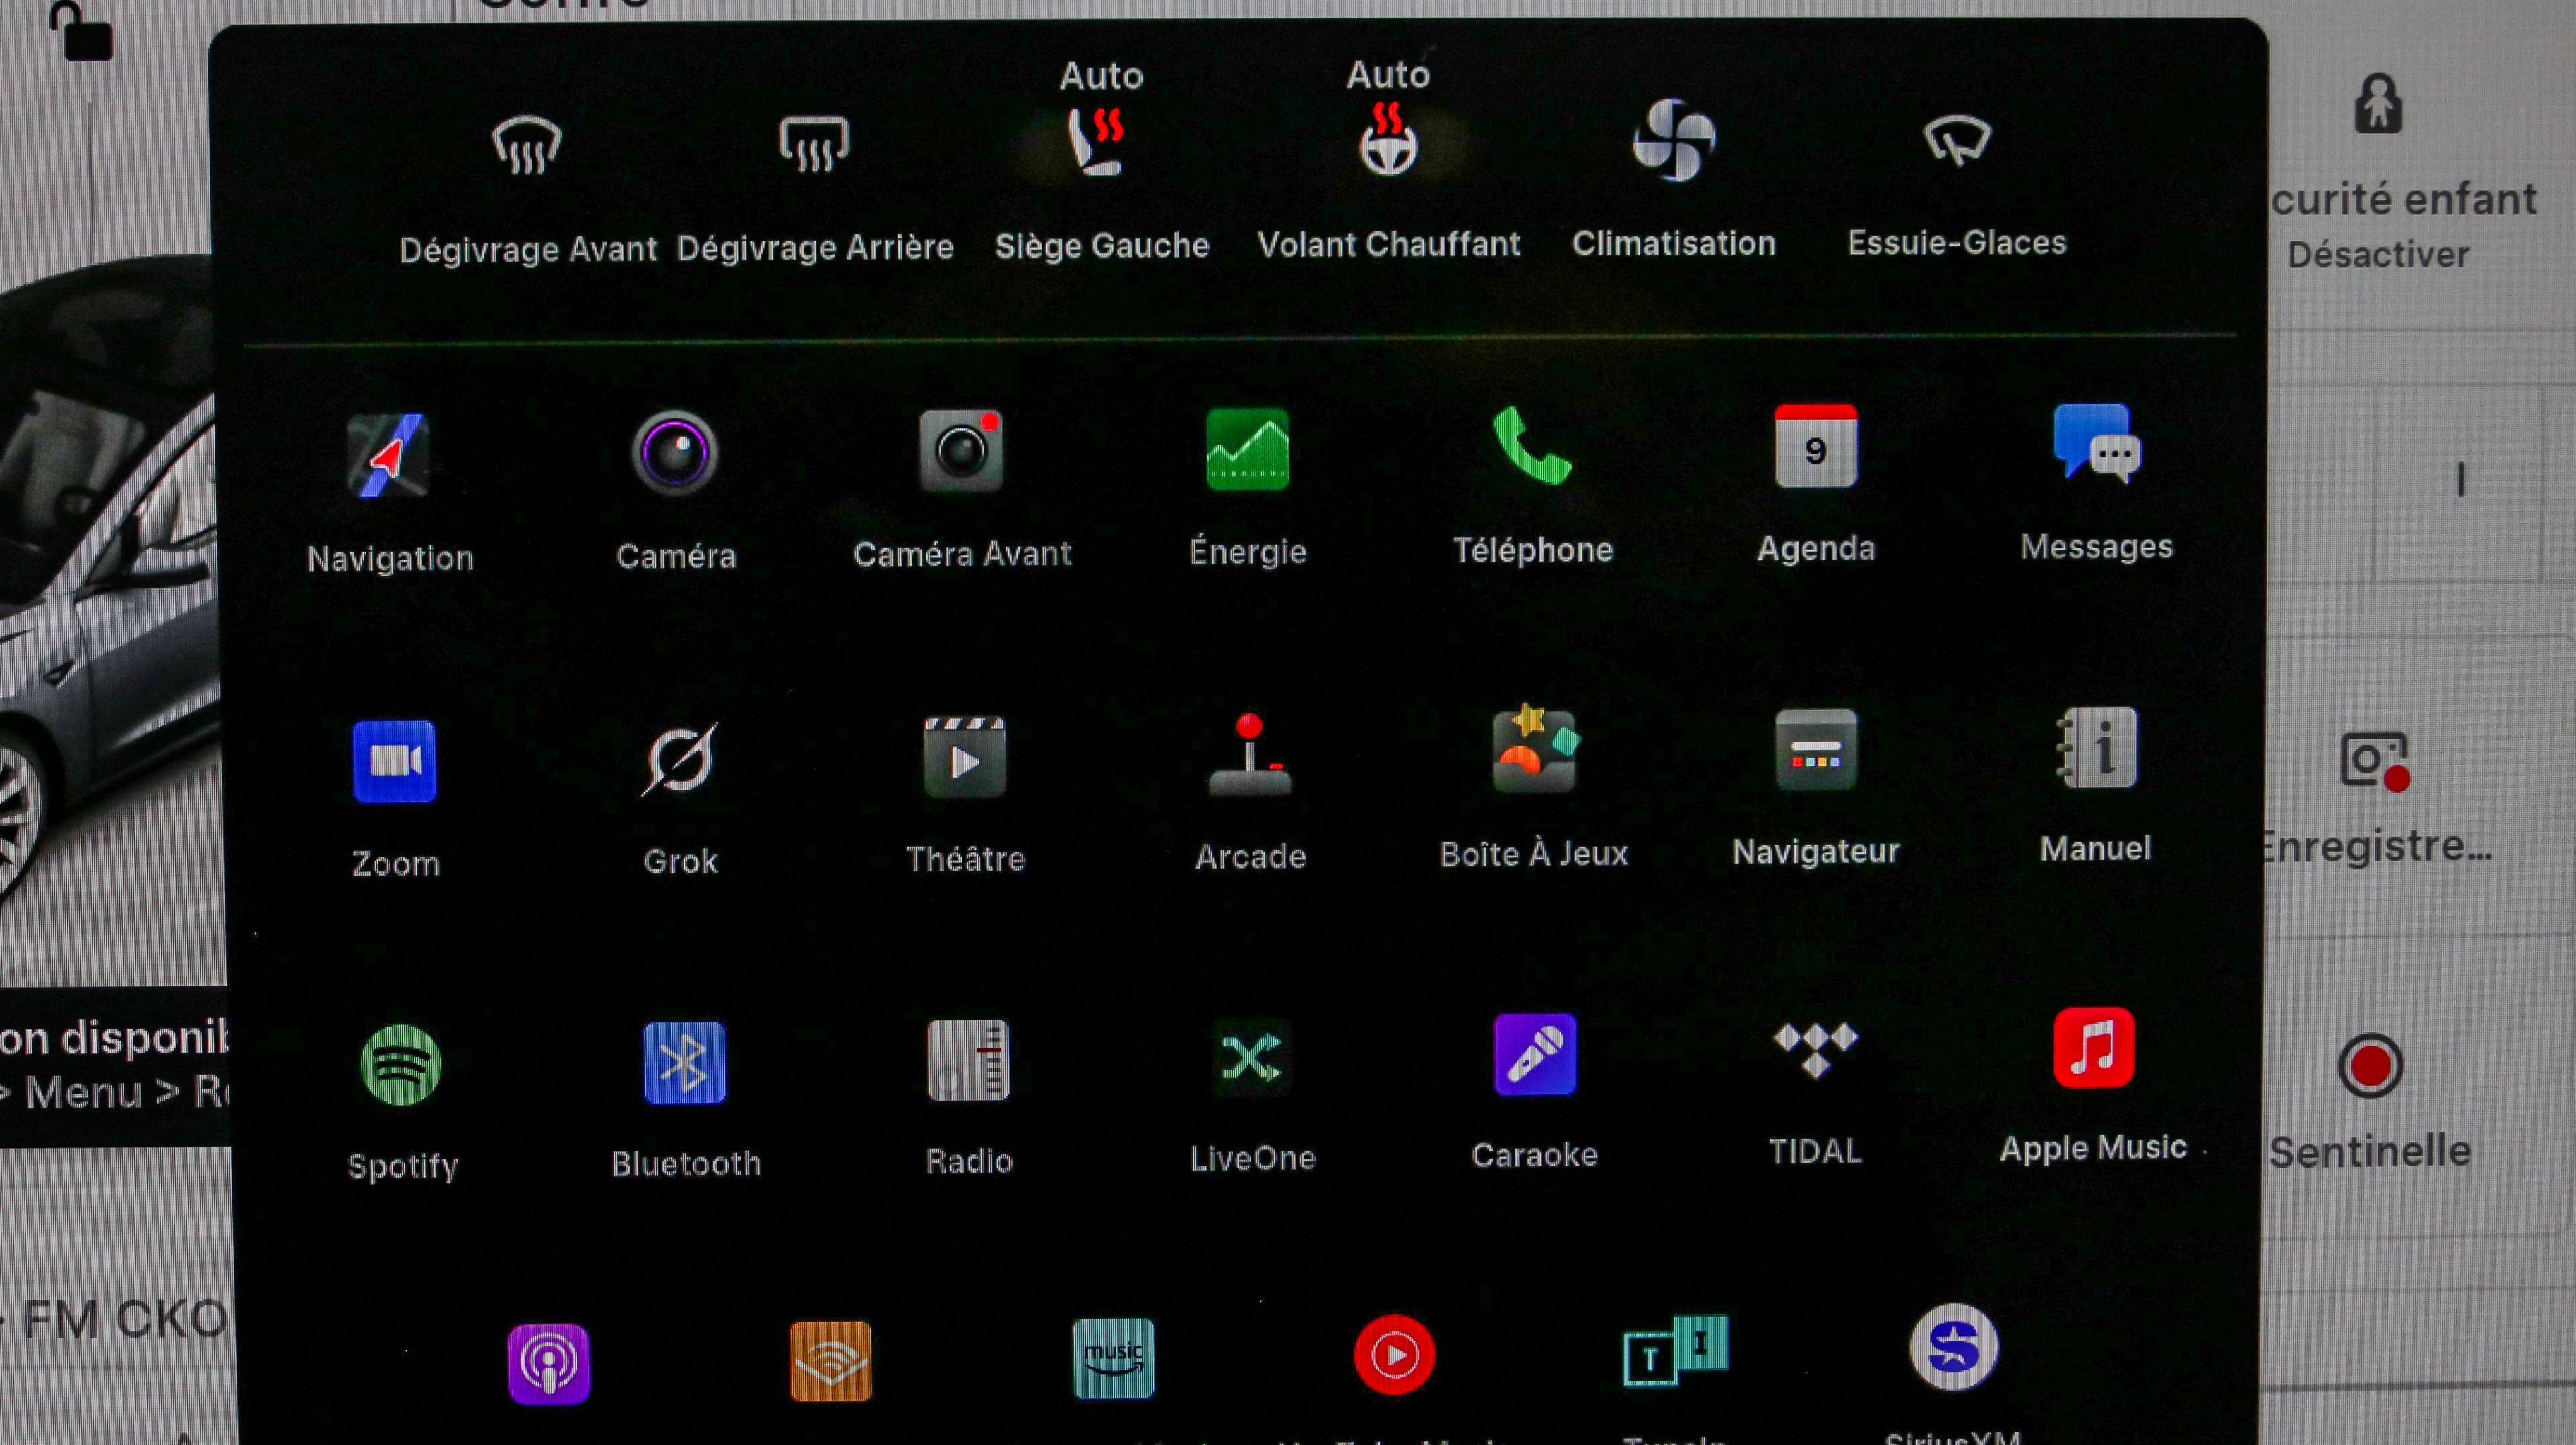This screenshot has height=1445, width=2576.
Task: Launch Spotify from app grid
Action: (x=401, y=1064)
